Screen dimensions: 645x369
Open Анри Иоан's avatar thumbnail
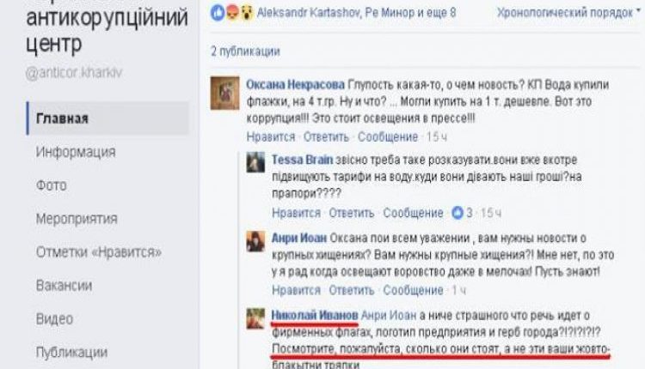(x=255, y=240)
